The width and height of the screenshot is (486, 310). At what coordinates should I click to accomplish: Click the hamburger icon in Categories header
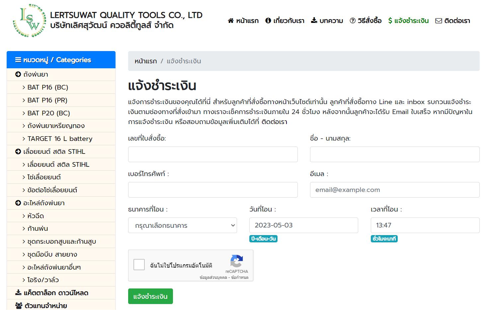click(x=18, y=60)
